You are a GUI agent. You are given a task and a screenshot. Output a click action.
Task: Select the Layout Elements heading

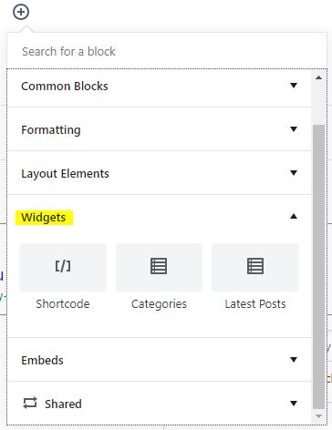(65, 174)
